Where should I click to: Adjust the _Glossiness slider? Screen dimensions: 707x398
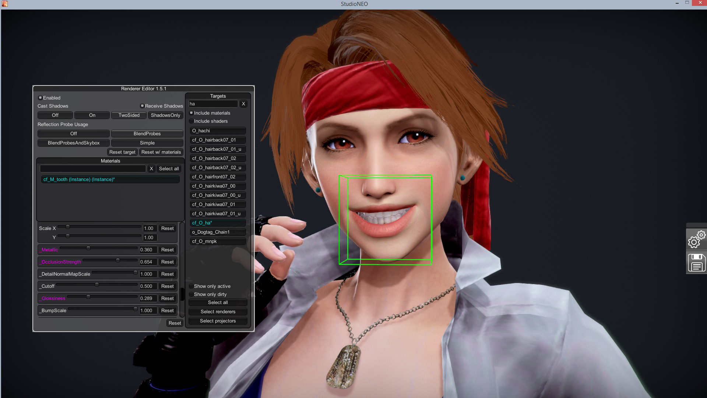tap(102, 297)
